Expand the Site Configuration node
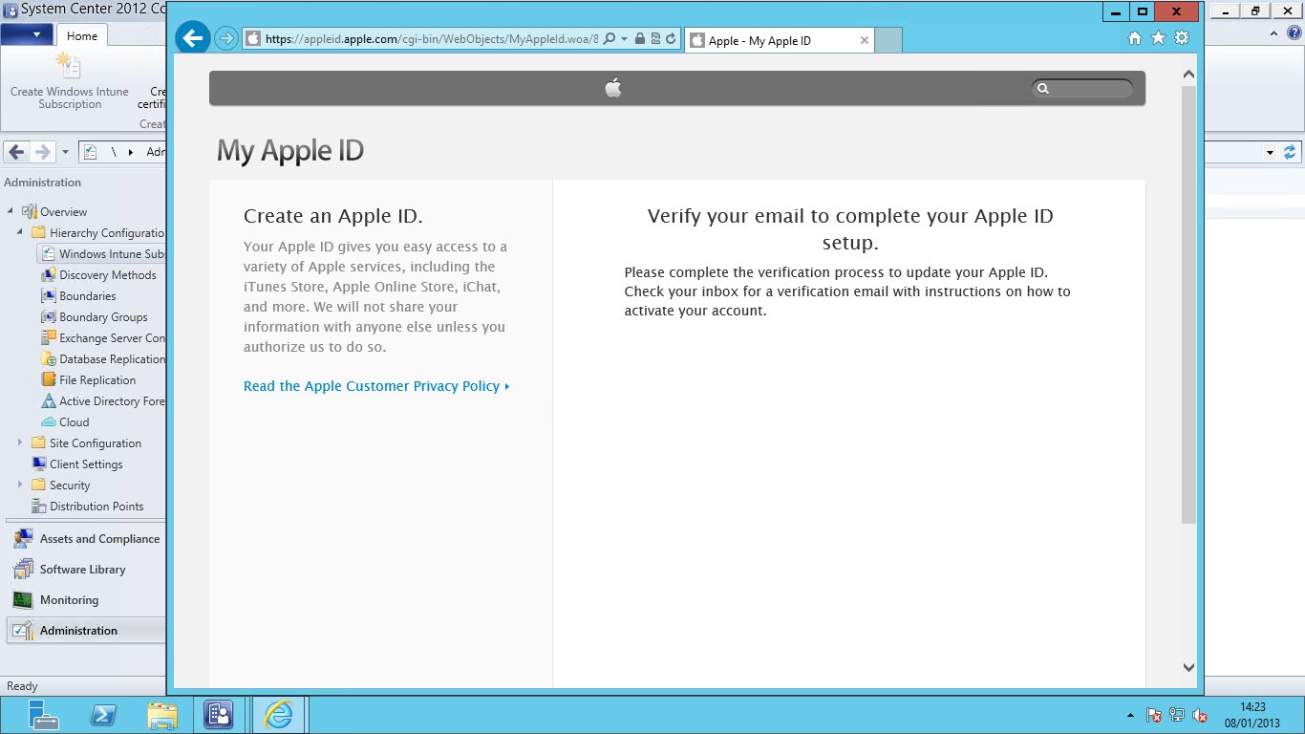1305x734 pixels. [x=20, y=443]
